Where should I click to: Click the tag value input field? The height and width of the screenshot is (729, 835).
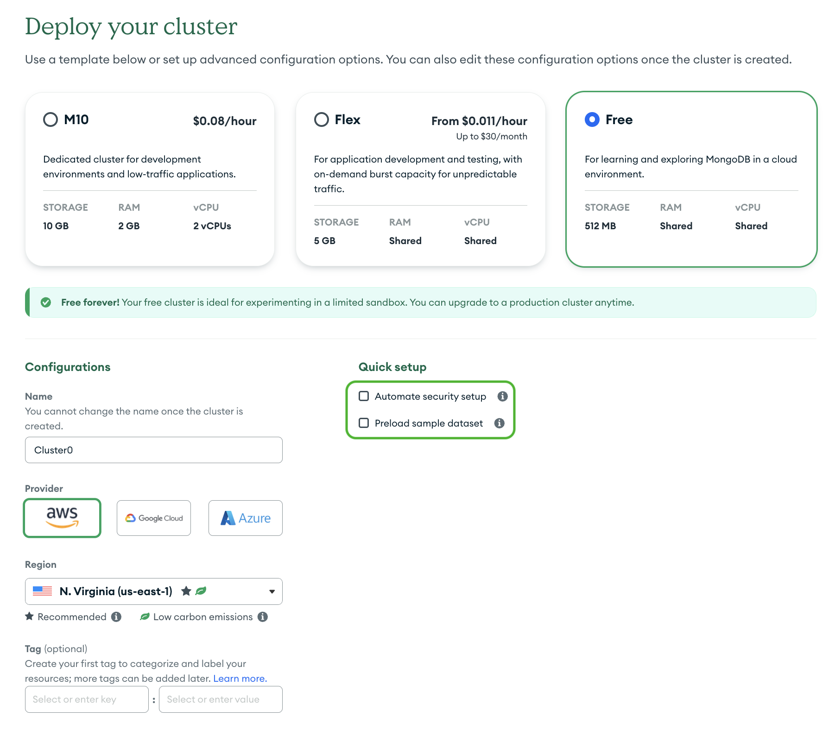(221, 699)
